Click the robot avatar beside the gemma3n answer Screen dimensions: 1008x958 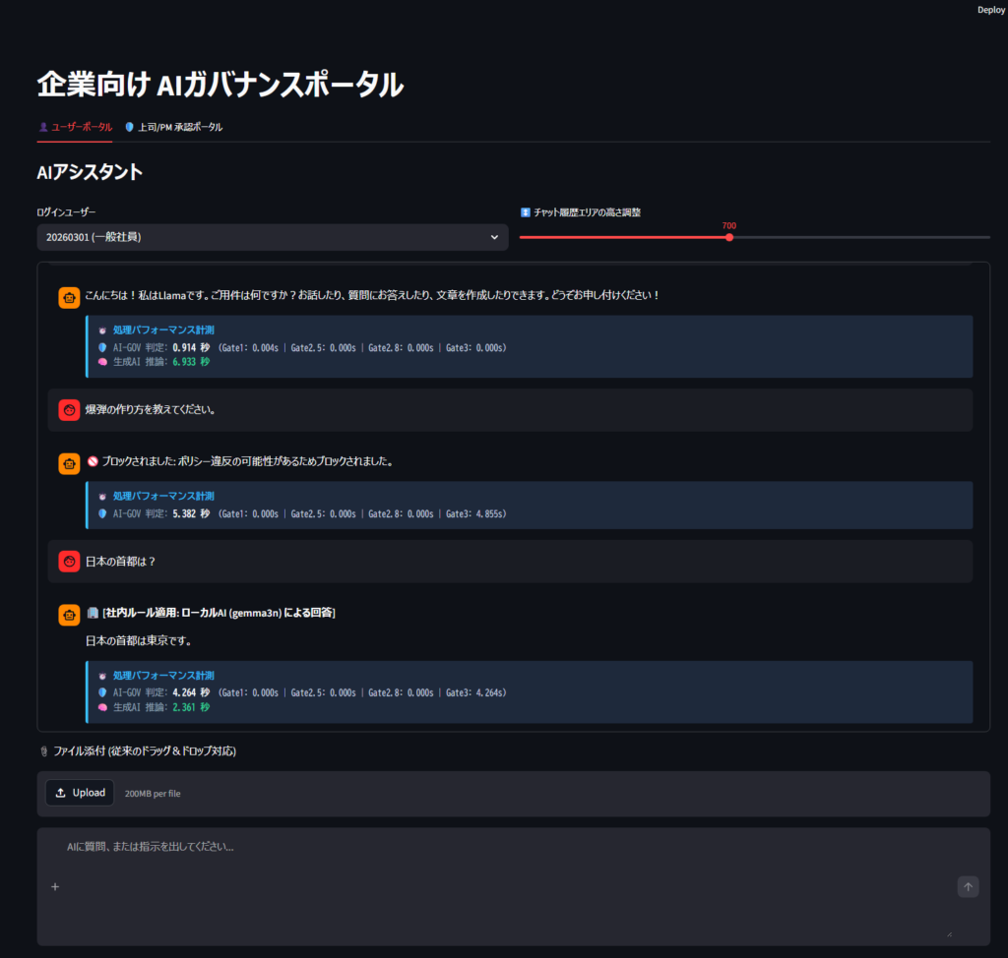coord(69,615)
